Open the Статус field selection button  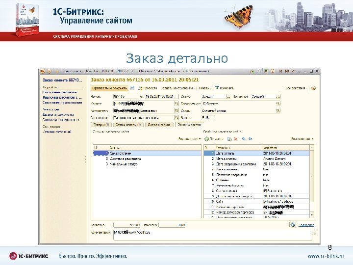click(228, 97)
